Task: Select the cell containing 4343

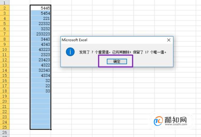Action: pos(40,44)
